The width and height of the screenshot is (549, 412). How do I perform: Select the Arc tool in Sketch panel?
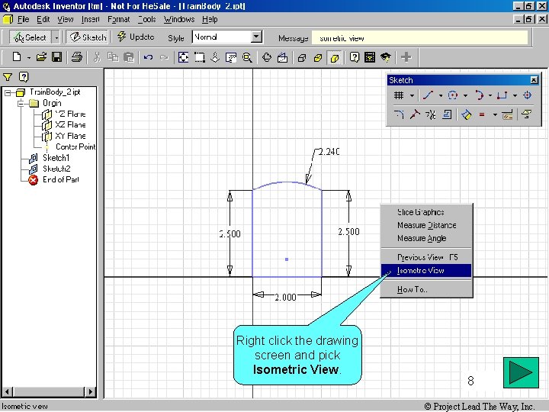click(x=479, y=95)
